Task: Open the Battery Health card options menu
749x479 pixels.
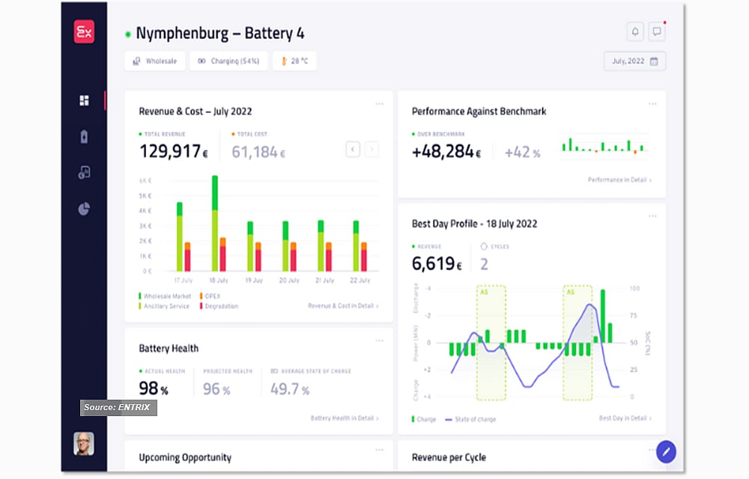Action: [379, 340]
